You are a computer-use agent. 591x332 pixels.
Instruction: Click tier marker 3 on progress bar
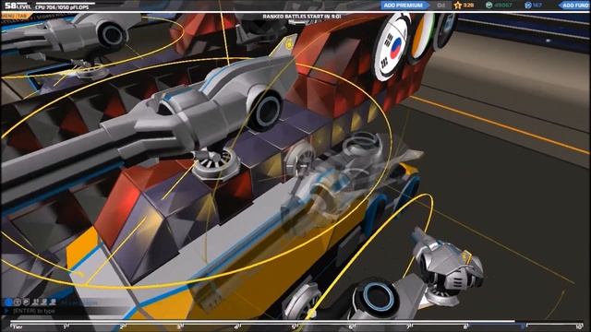[x=180, y=326]
